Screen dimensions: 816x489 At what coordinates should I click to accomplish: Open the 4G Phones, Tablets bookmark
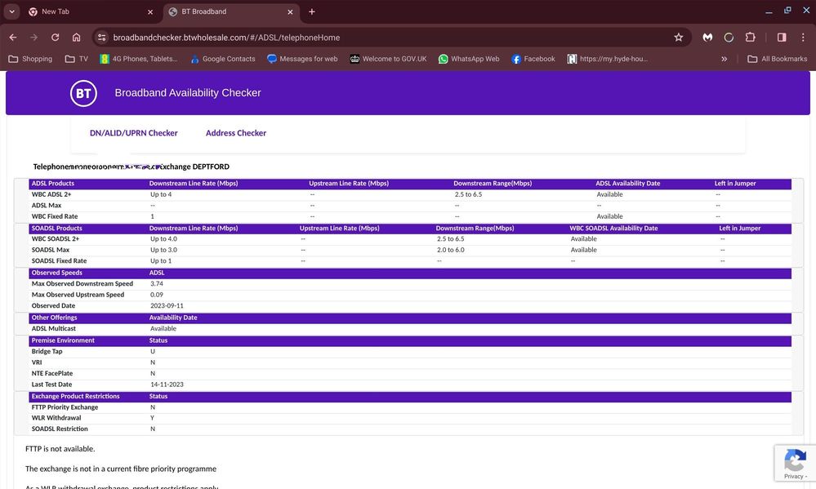[138, 59]
